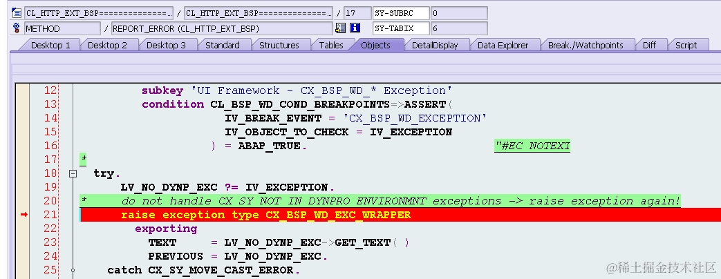Click the SY-SUBRC value field showing 0
The image size is (721, 279).
[x=459, y=13]
